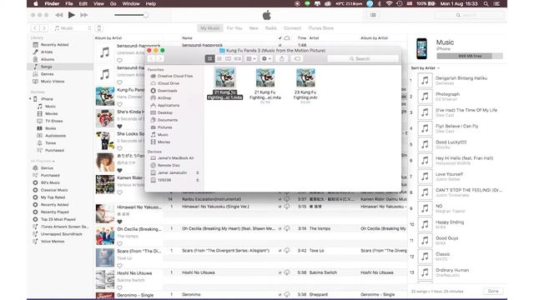Select the 23 Kung Fu Fighting.m4r file
Viewport: 534px width, 300px height.
click(305, 84)
